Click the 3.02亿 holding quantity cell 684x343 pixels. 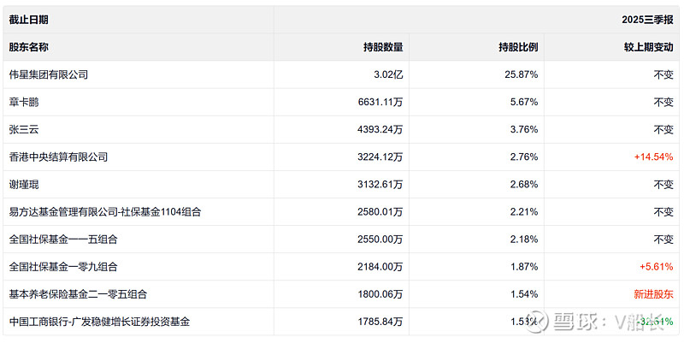tap(387, 74)
